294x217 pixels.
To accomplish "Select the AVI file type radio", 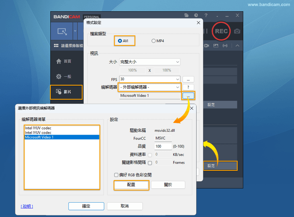I will click(x=120, y=41).
